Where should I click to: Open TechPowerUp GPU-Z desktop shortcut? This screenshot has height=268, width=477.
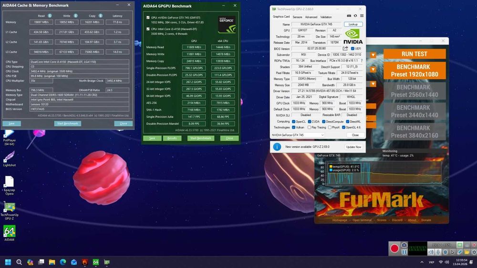tap(9, 210)
